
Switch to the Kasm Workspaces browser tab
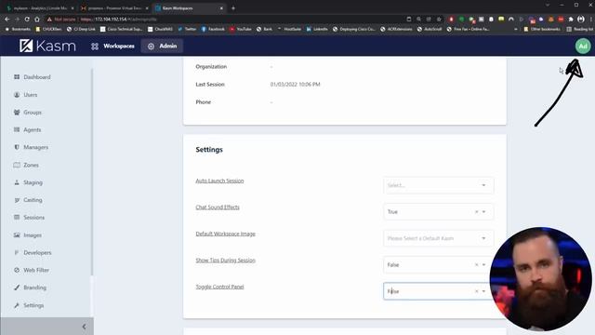coord(190,8)
